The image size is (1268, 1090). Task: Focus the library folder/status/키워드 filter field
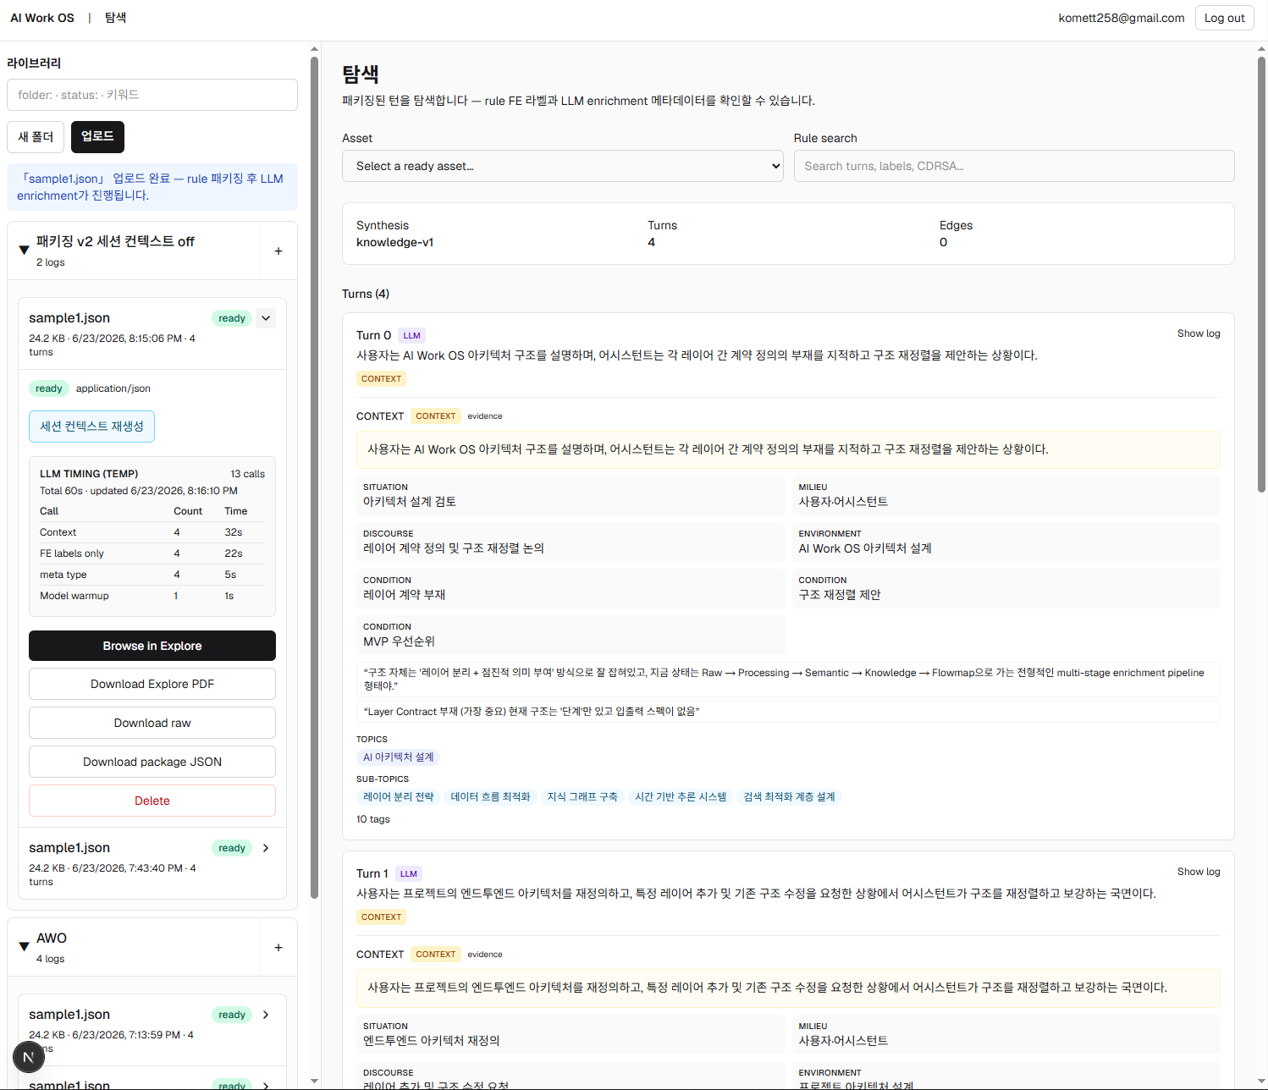coord(152,95)
